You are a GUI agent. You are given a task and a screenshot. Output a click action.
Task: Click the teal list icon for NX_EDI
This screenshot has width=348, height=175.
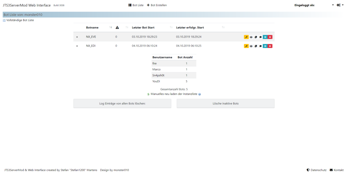tap(265, 46)
